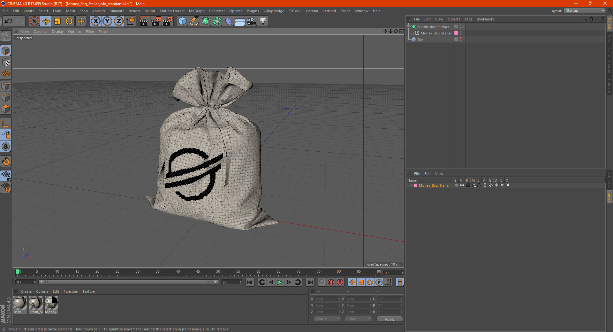Add a Floor environment object
Screen dimensions: 613x332
[x=240, y=21]
